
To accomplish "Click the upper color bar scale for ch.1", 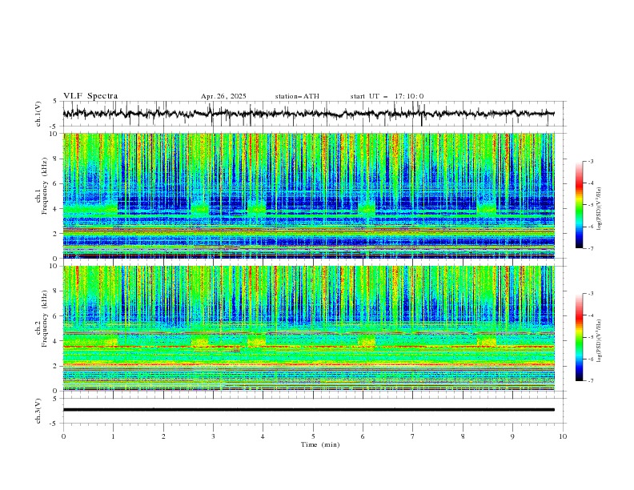I will click(x=579, y=205).
